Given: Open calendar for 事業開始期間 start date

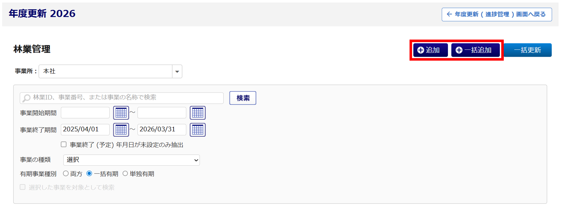Looking at the screenshot, I should click(121, 113).
